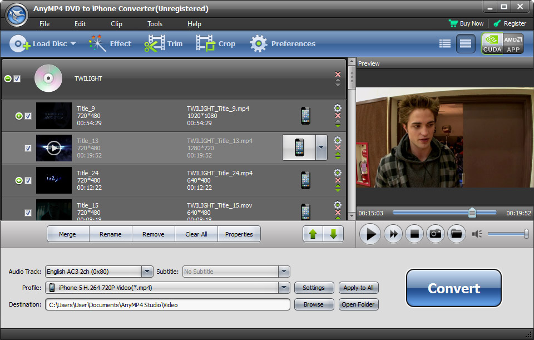Click the Register key link
The width and height of the screenshot is (534, 340).
pyautogui.click(x=510, y=23)
